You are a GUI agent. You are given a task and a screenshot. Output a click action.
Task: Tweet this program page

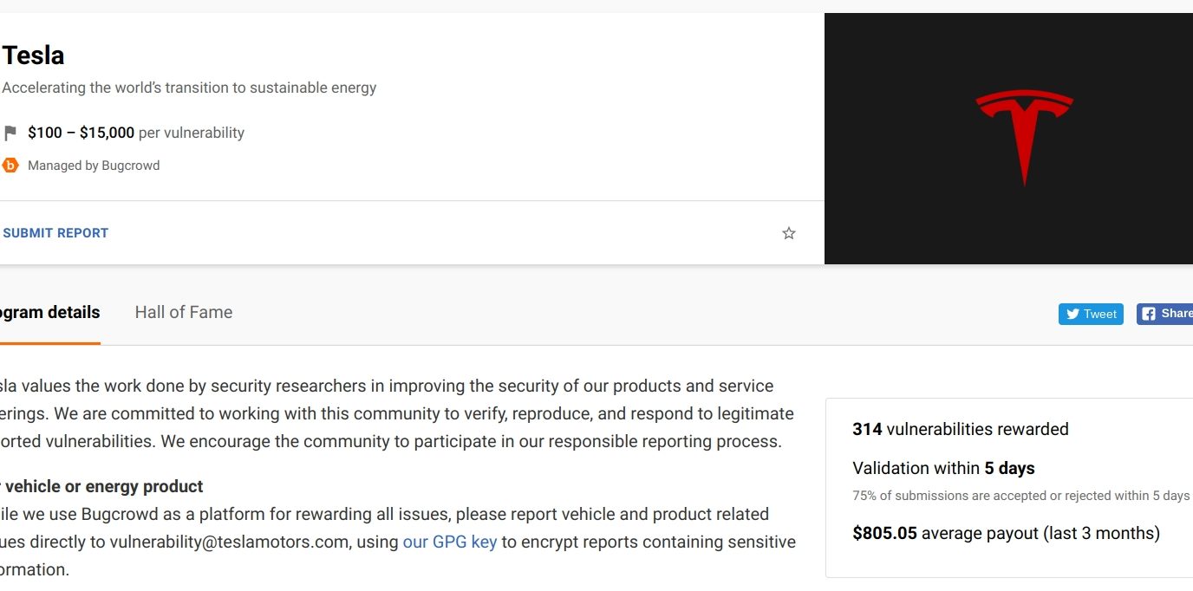(1091, 314)
